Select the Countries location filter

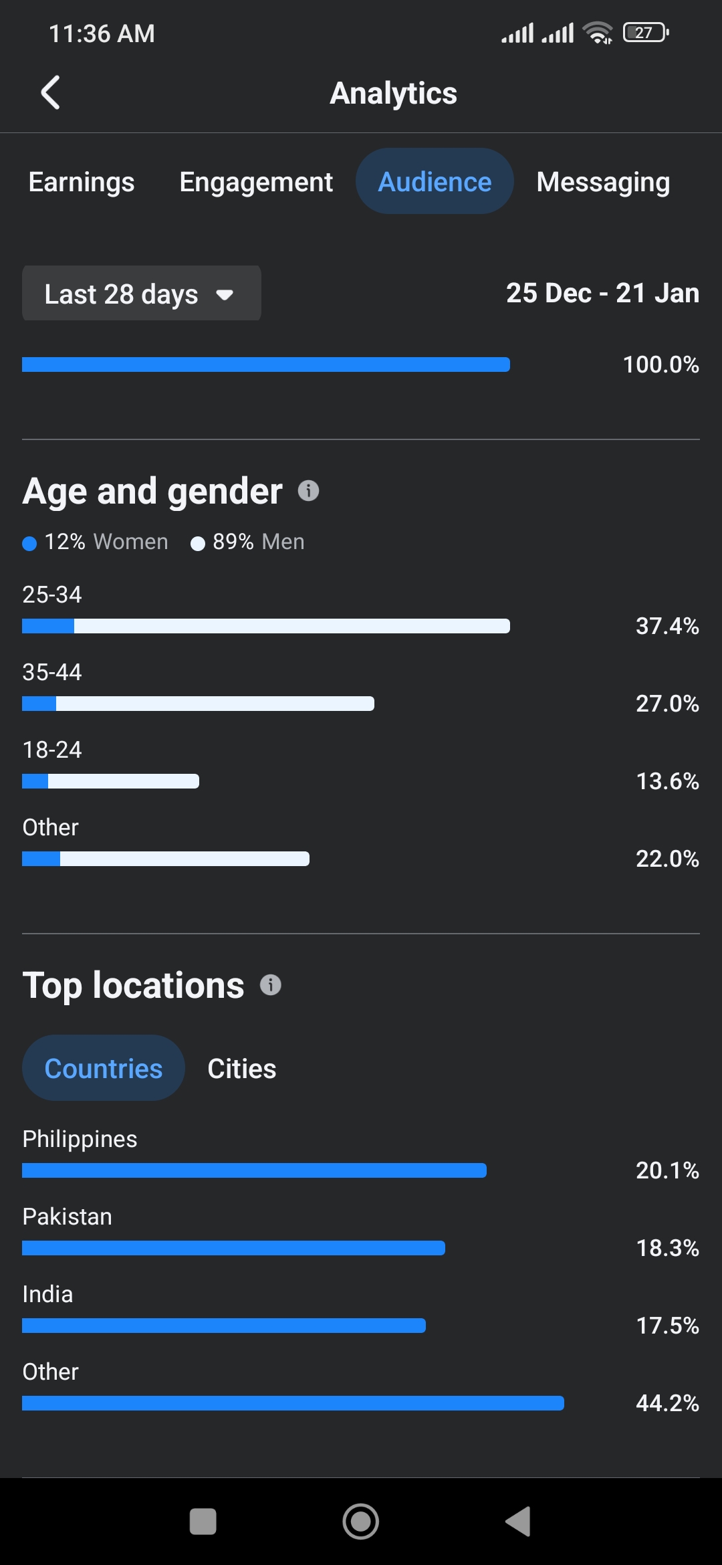[104, 1068]
